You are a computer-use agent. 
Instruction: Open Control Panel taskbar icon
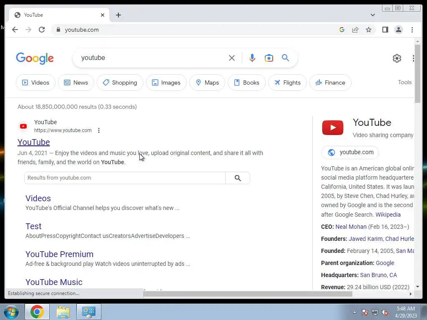point(89,312)
